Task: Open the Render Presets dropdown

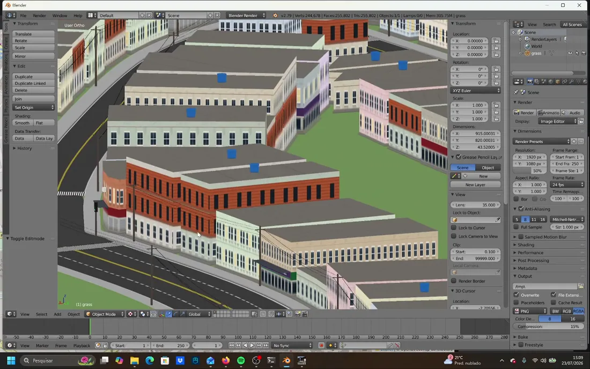Action: [x=542, y=142]
